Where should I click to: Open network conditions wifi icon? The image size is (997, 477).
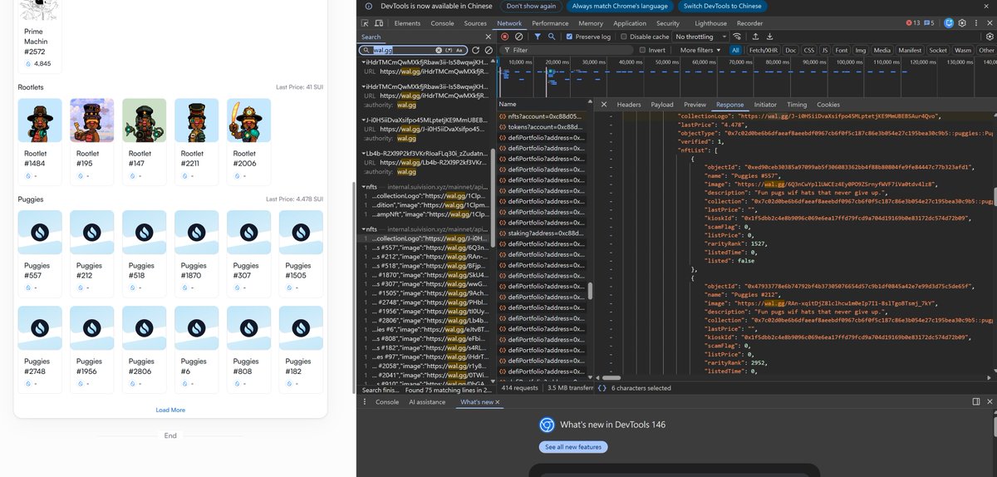click(x=738, y=37)
